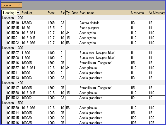Sort by Plant column header

pos(53,13)
